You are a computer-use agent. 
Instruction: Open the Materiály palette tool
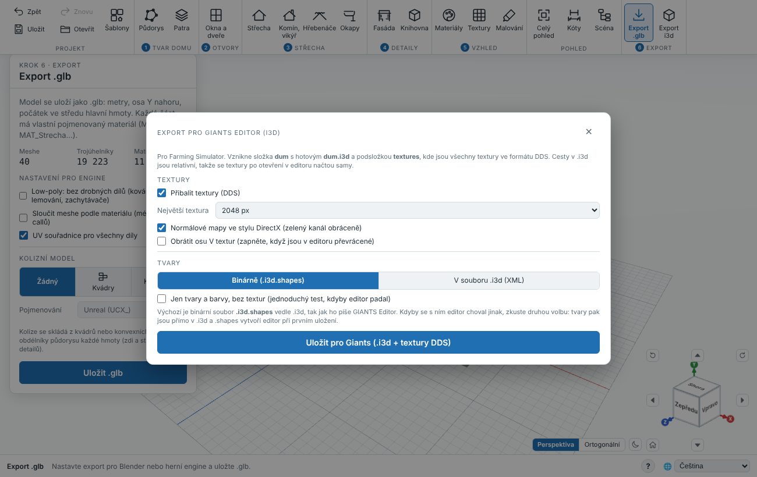[x=448, y=20]
